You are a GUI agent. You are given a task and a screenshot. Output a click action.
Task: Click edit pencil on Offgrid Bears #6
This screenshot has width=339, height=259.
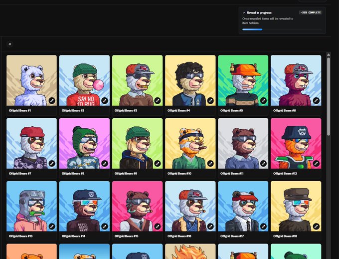[x=316, y=100]
